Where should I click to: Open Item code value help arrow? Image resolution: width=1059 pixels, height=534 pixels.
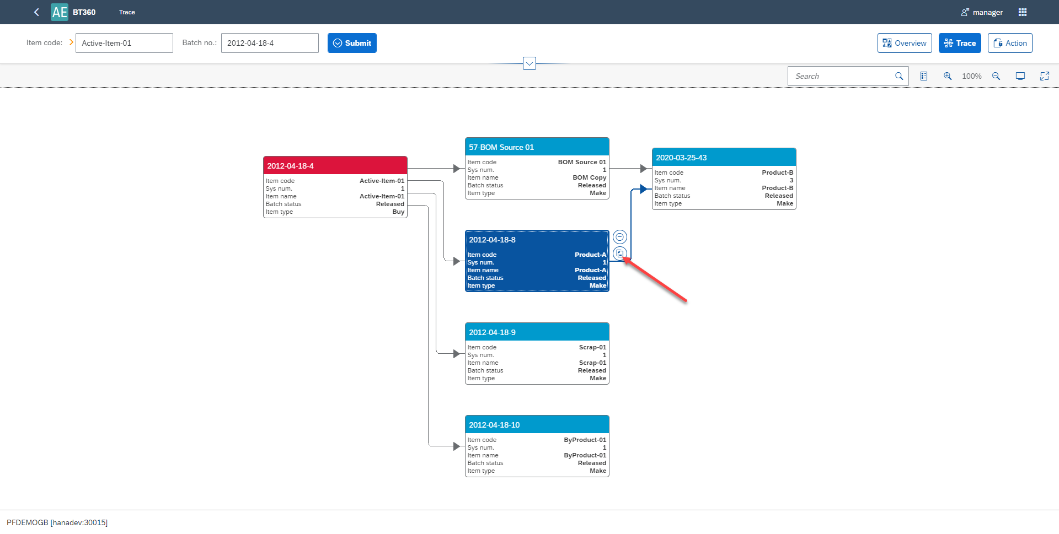71,42
